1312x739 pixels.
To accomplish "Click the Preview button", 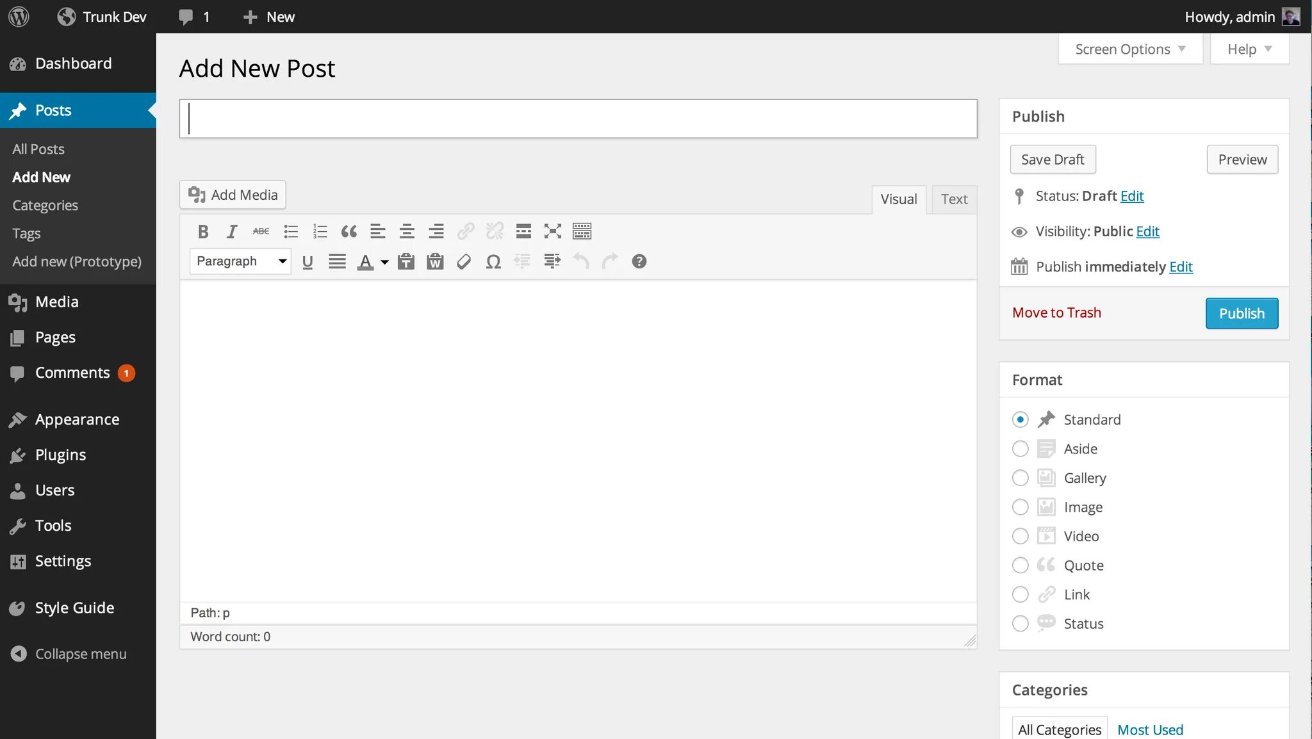I will (x=1242, y=159).
